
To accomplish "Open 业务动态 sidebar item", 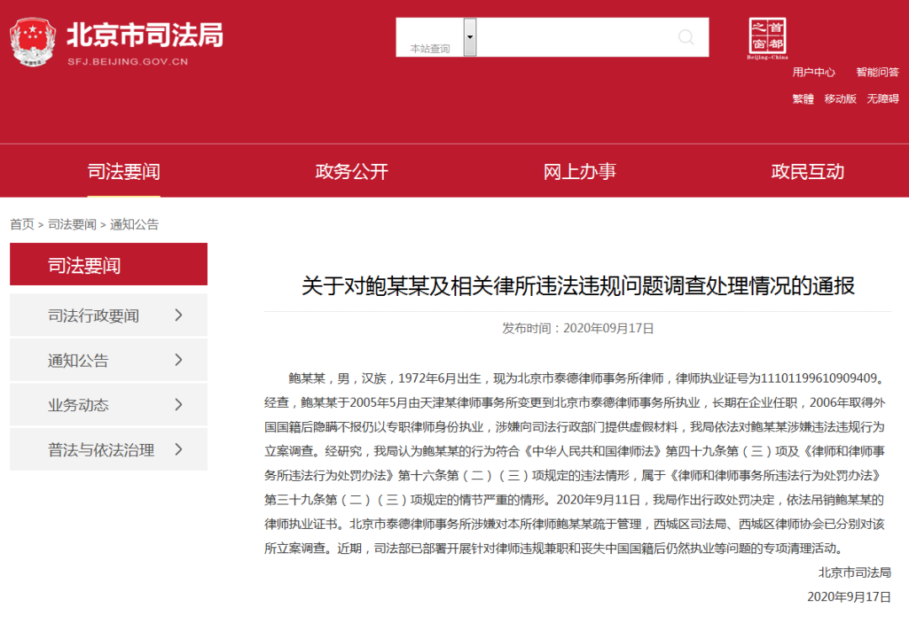I will click(109, 404).
